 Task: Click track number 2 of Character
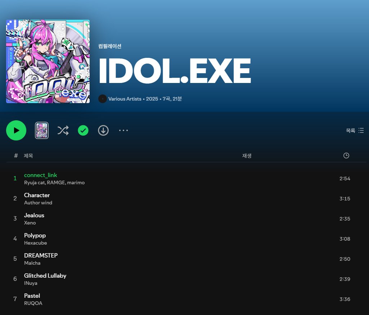click(15, 199)
